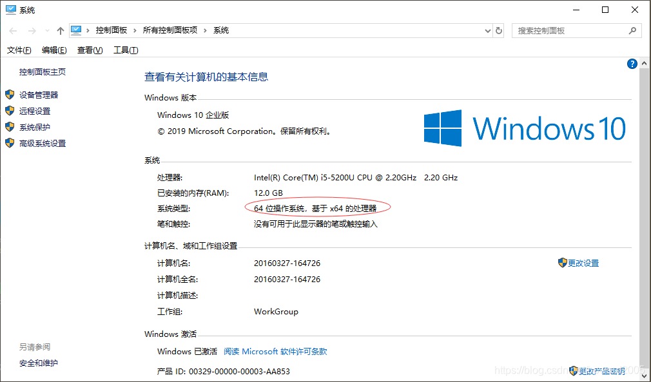Click the system window title icon
Image resolution: width=651 pixels, height=382 pixels.
(11, 10)
